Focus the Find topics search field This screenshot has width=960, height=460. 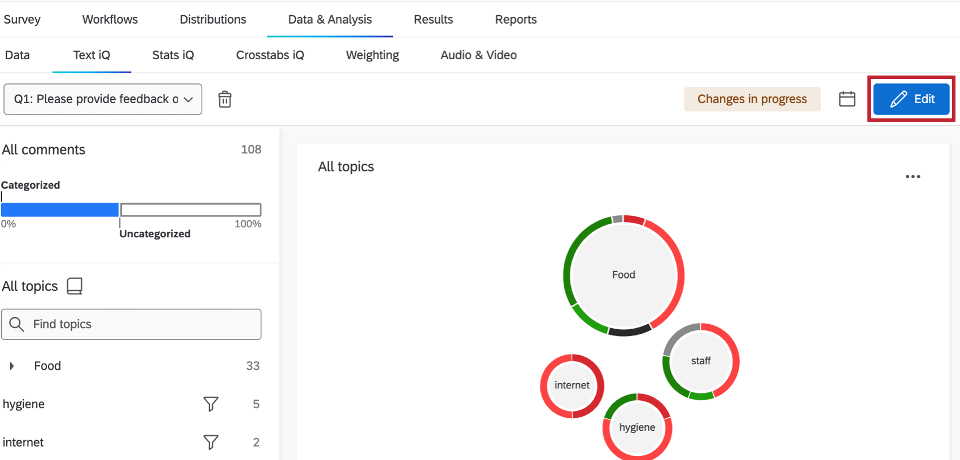131,324
